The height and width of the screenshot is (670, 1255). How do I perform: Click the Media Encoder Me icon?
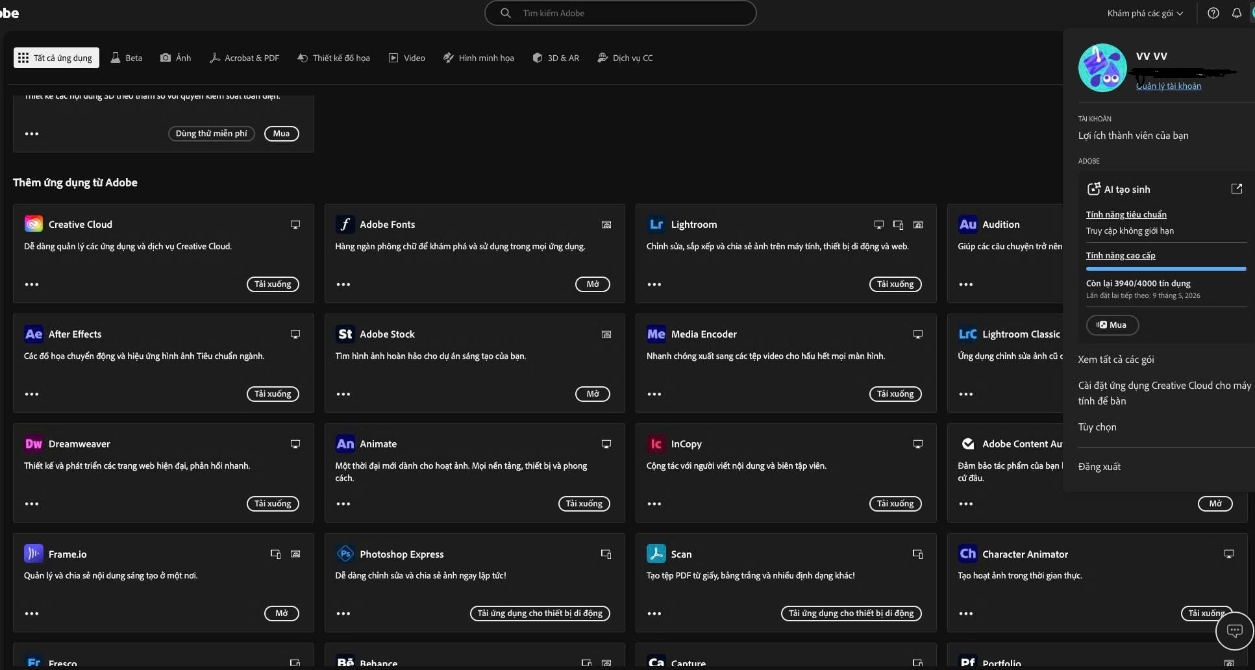coord(656,334)
